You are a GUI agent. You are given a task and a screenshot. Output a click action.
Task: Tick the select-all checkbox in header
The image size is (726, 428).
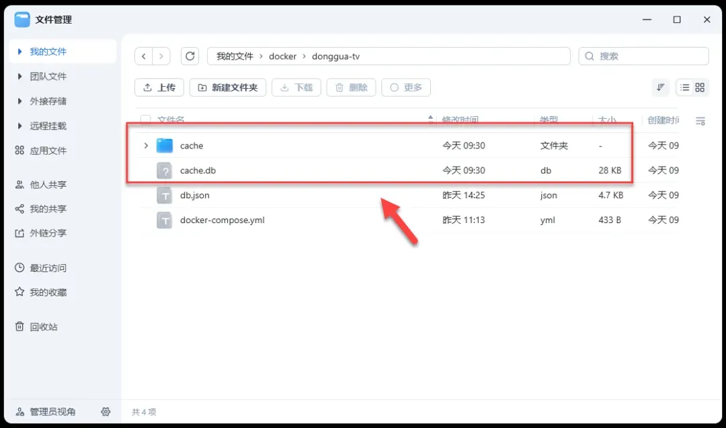tap(145, 120)
